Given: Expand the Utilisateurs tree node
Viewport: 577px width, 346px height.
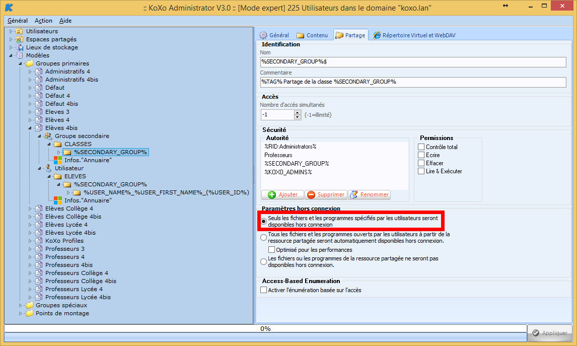Looking at the screenshot, I should tap(11, 31).
